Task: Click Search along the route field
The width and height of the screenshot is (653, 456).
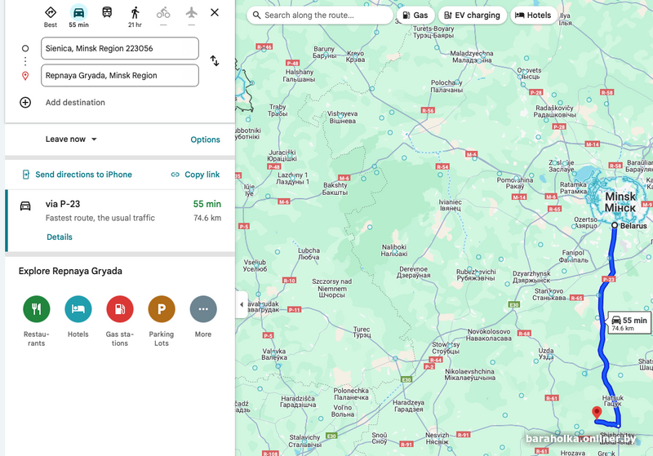Action: tap(320, 15)
